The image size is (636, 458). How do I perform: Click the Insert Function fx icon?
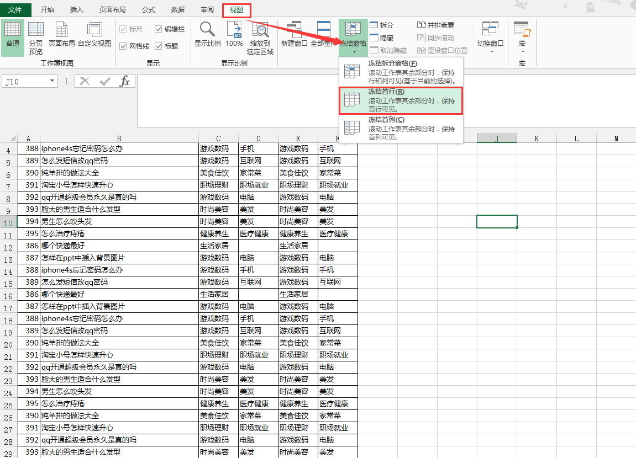[x=125, y=82]
